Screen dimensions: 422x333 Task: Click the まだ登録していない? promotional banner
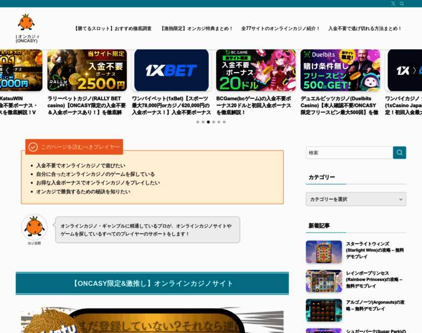point(152,320)
